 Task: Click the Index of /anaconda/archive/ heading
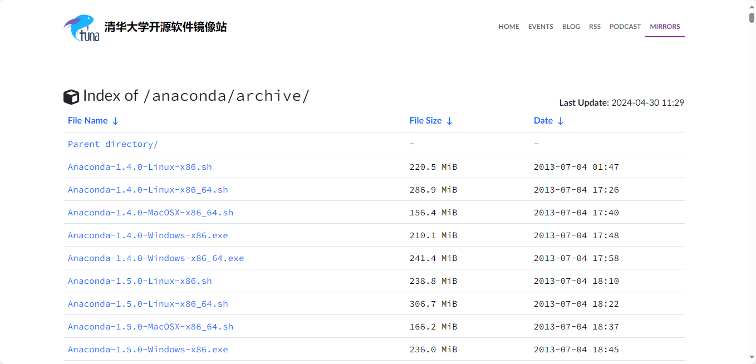196,96
